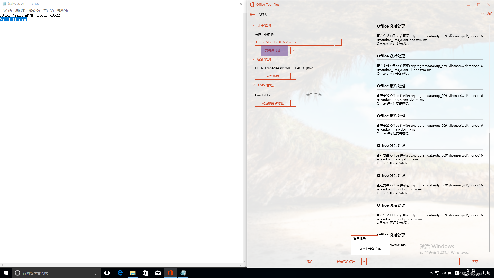
Task: Click the Cortana microphone icon
Action: click(x=95, y=273)
